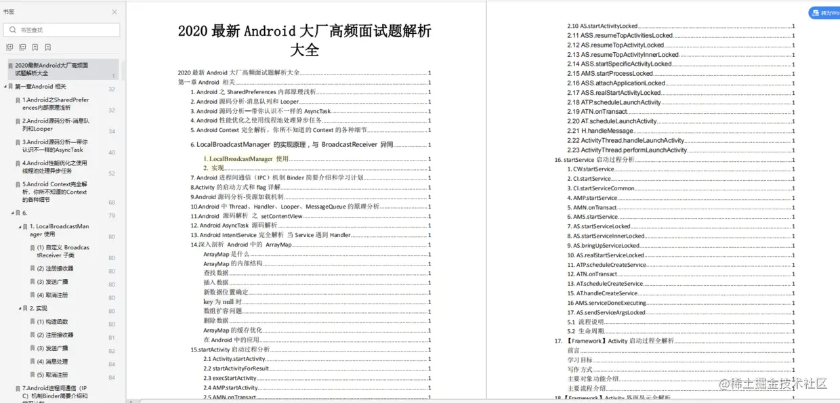The height and width of the screenshot is (403, 840).
Task: Click the document title 2020 最新 Android 大厂高频面试题解析大全
Action: coord(305,40)
